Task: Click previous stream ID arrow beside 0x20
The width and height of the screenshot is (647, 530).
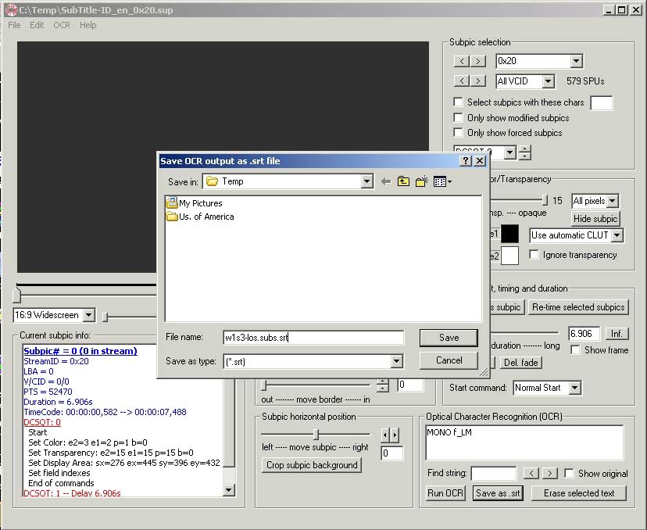Action: pyautogui.click(x=462, y=61)
